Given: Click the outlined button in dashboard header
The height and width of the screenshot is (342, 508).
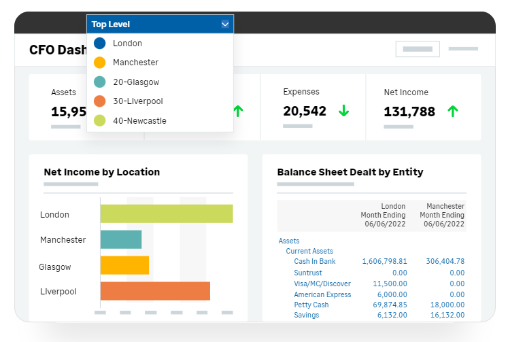Looking at the screenshot, I should coord(418,49).
